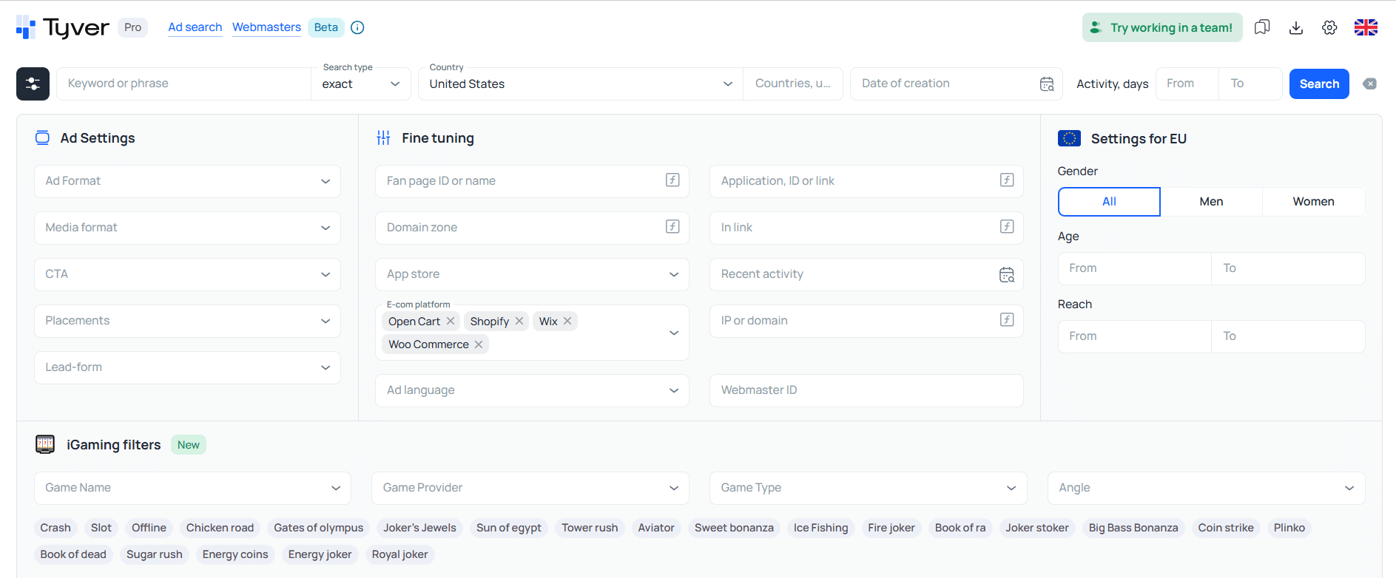The width and height of the screenshot is (1396, 578).
Task: Select the All gender option
Action: point(1109,201)
